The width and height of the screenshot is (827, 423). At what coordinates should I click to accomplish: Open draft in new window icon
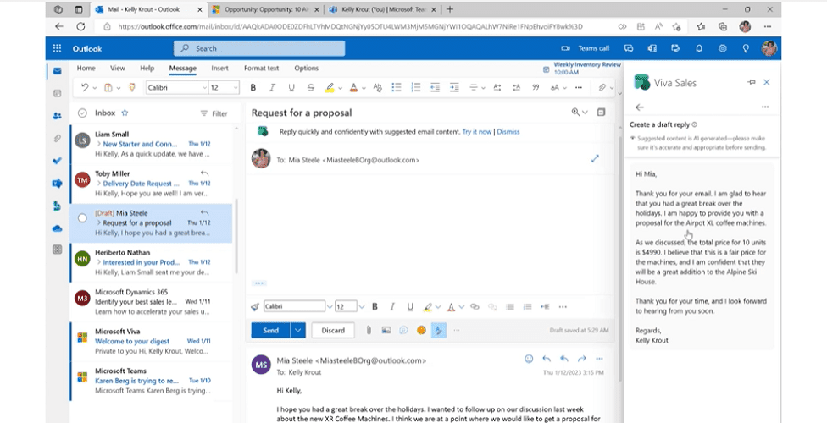pyautogui.click(x=601, y=113)
